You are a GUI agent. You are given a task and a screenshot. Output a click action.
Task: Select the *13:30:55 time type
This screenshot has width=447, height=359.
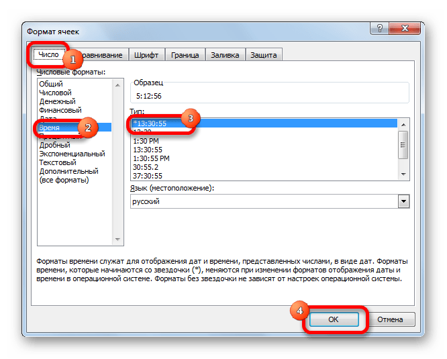(x=264, y=123)
